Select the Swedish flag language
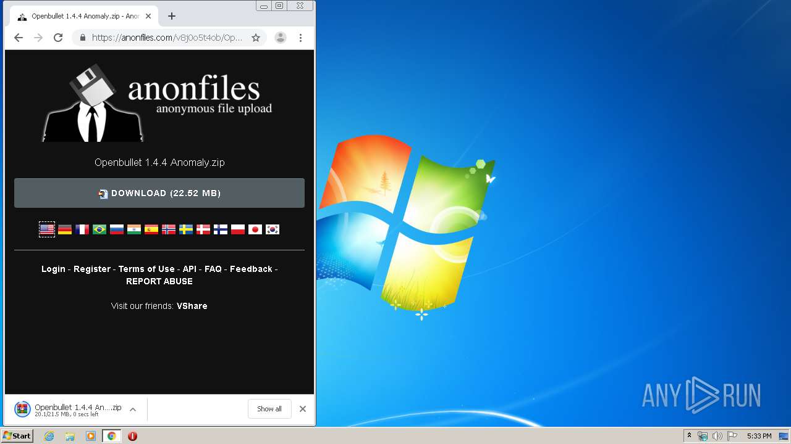 [x=186, y=229]
